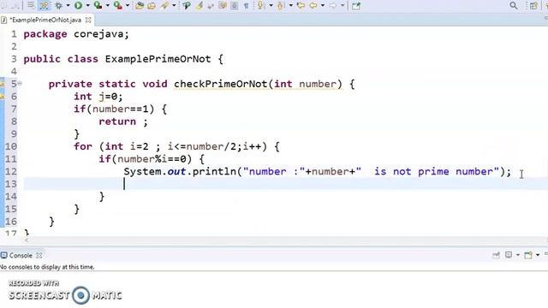Click the left scroll arrow of editor scrollbar
548x308 pixels.
point(27,240)
